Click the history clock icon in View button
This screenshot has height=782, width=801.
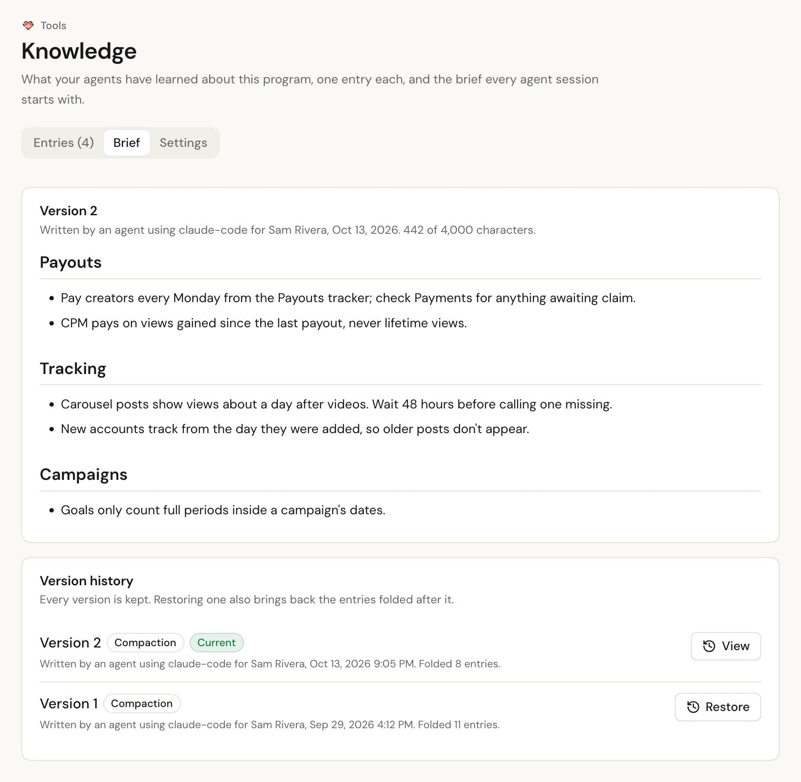[709, 646]
